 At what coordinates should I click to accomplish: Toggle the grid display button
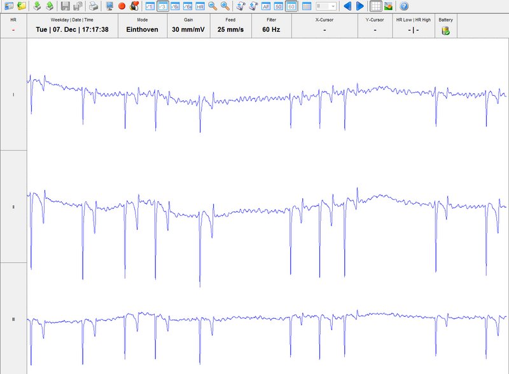376,6
